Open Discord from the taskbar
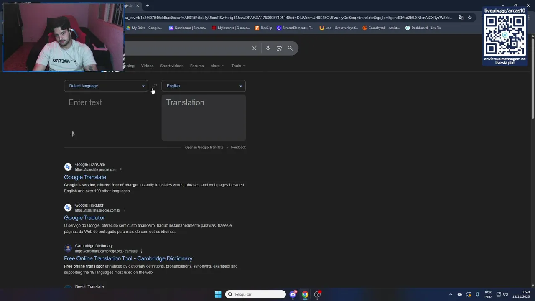535x301 pixels. click(x=293, y=294)
